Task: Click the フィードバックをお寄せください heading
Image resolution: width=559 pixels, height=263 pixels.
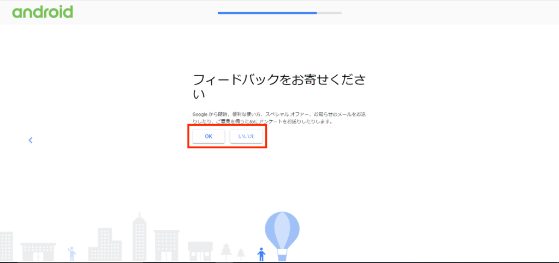Action: (x=278, y=87)
